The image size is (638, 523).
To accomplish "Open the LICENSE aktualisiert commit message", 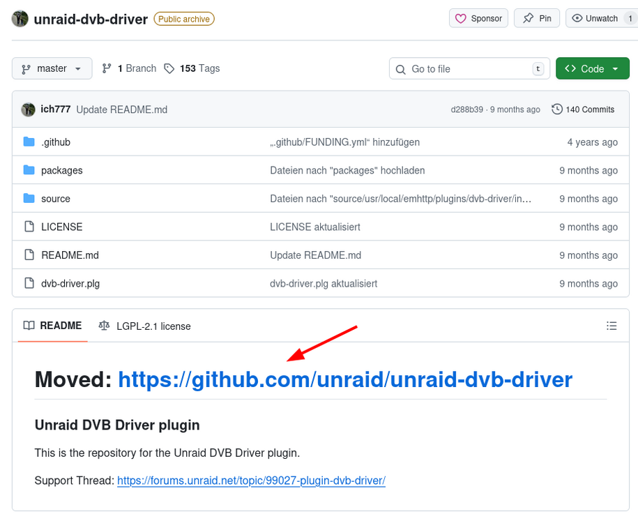I will tap(315, 227).
